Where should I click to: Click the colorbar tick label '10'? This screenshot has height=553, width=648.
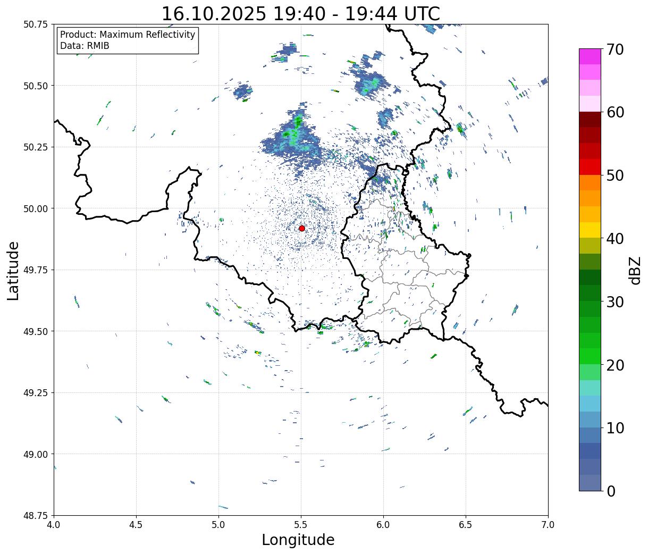615,428
